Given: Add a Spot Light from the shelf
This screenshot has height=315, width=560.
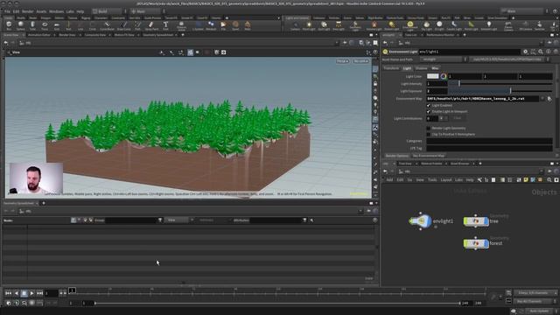Looking at the screenshot, I should click(x=324, y=25).
